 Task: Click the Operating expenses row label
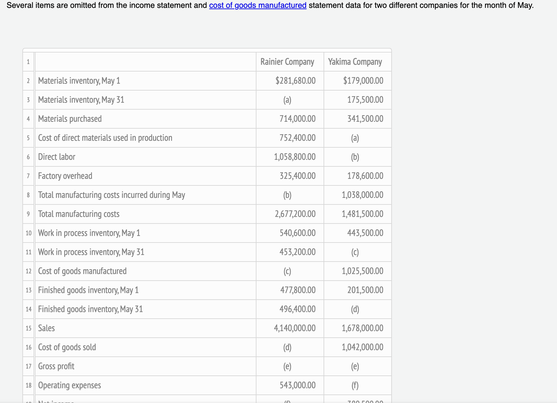(x=69, y=385)
